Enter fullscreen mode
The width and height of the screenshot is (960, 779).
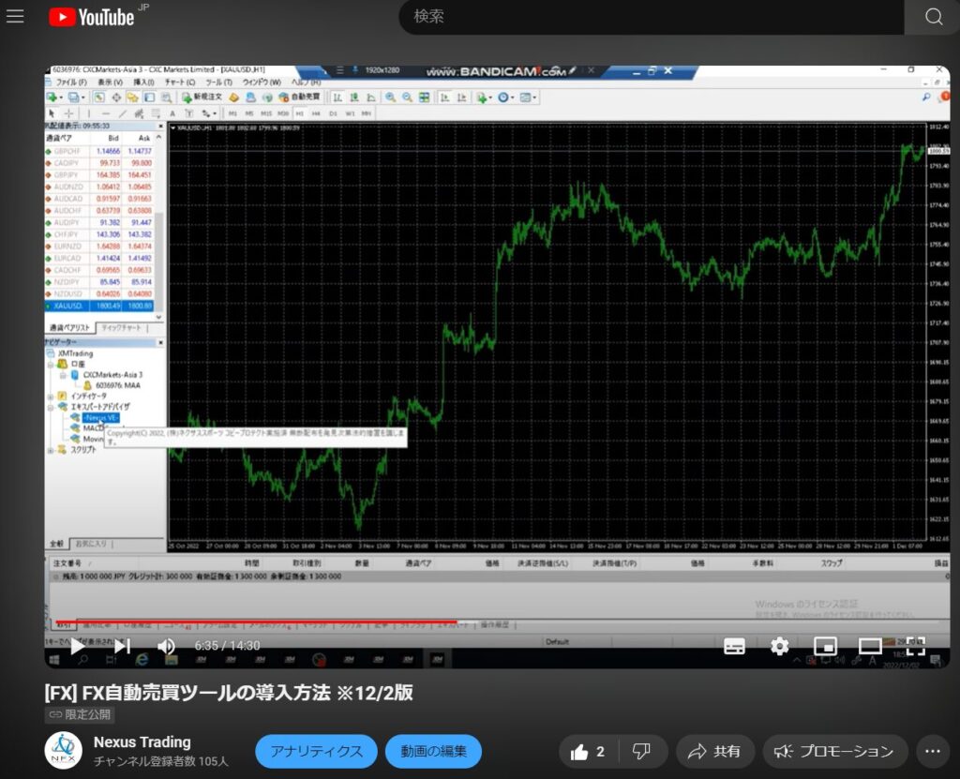click(915, 646)
